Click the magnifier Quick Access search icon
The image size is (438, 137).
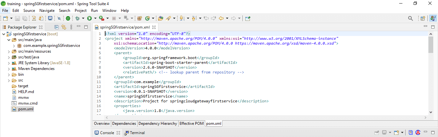410,19
